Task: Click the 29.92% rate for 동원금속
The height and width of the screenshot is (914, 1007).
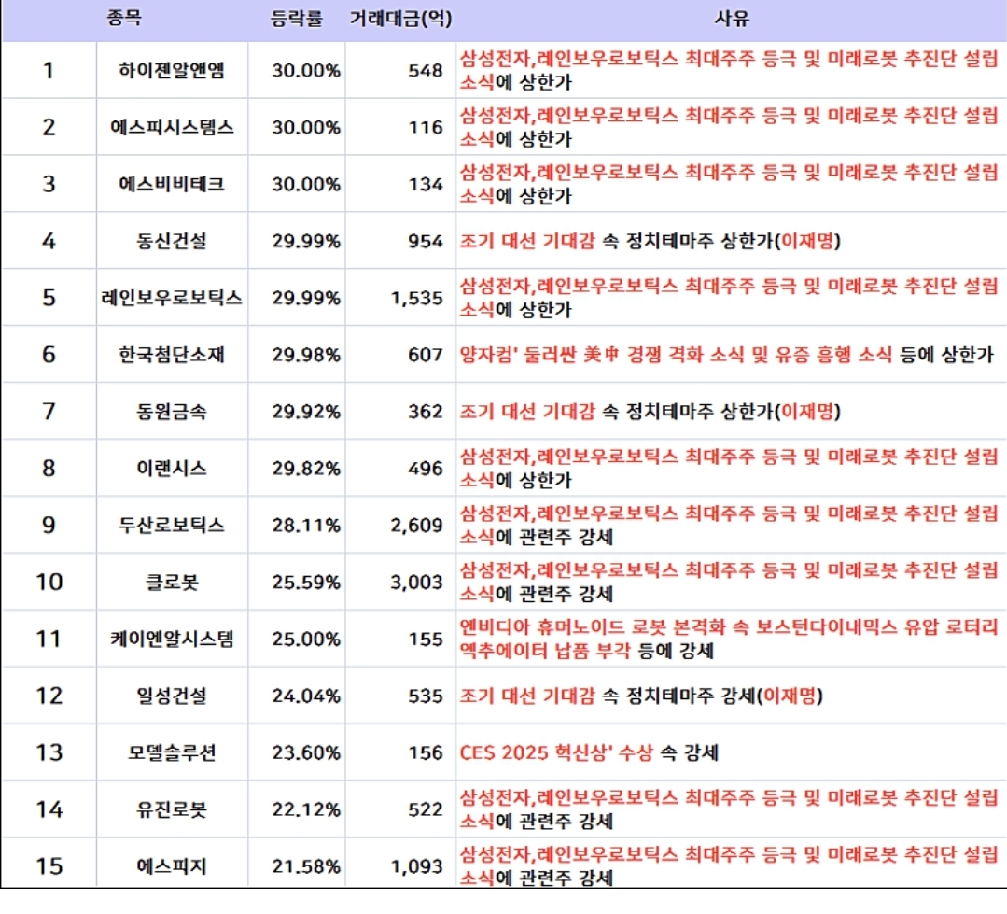Action: click(x=306, y=411)
